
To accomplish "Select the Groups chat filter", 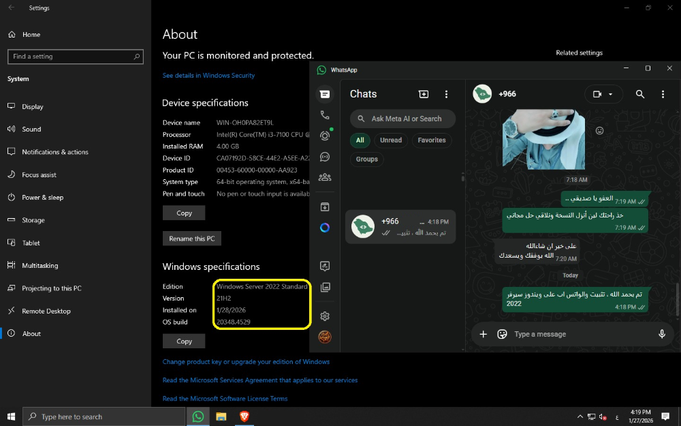I will pos(366,159).
